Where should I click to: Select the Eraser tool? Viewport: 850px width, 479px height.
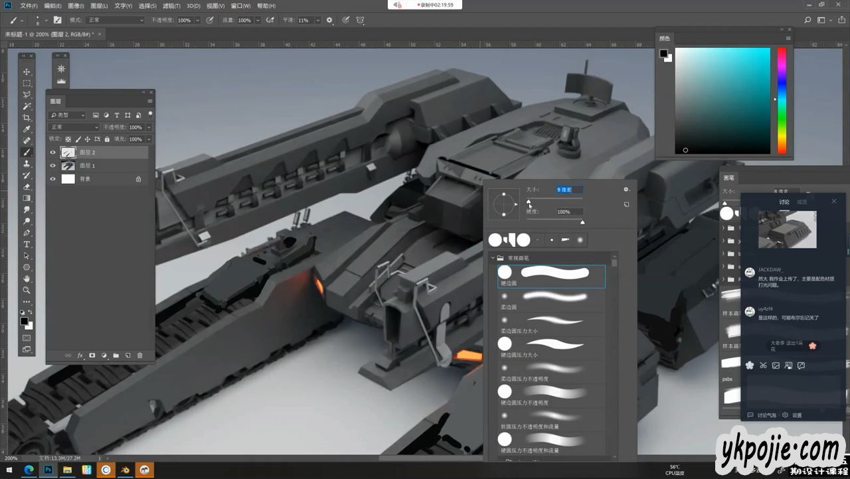(27, 186)
